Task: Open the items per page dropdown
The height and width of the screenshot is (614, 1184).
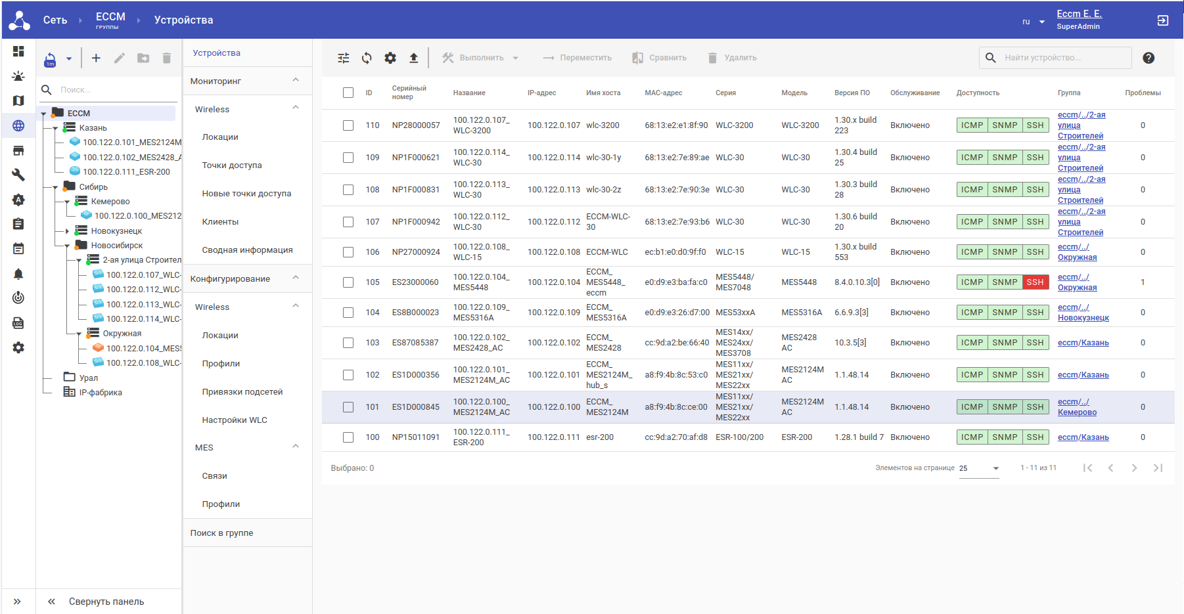Action: click(x=979, y=468)
